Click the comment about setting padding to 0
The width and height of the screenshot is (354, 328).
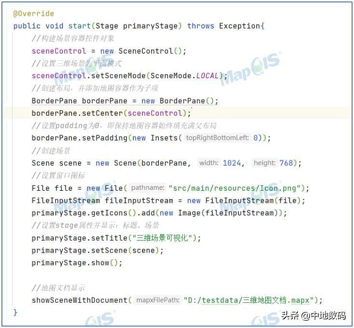click(x=124, y=126)
